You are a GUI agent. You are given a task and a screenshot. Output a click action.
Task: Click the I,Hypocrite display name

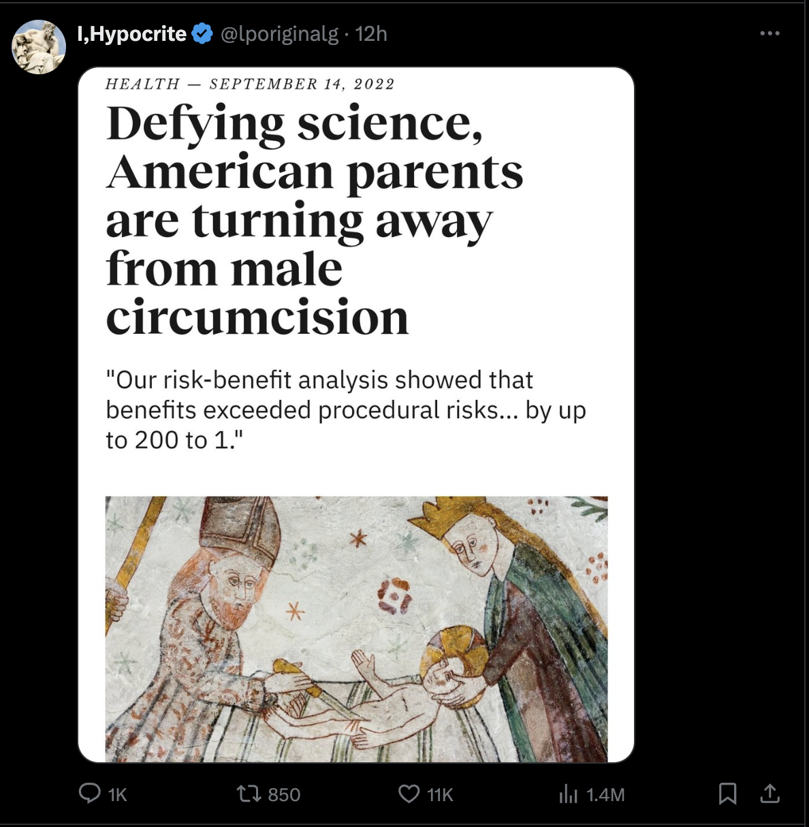pos(132,33)
